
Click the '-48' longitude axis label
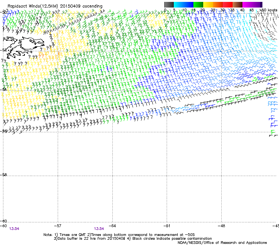[222, 226]
